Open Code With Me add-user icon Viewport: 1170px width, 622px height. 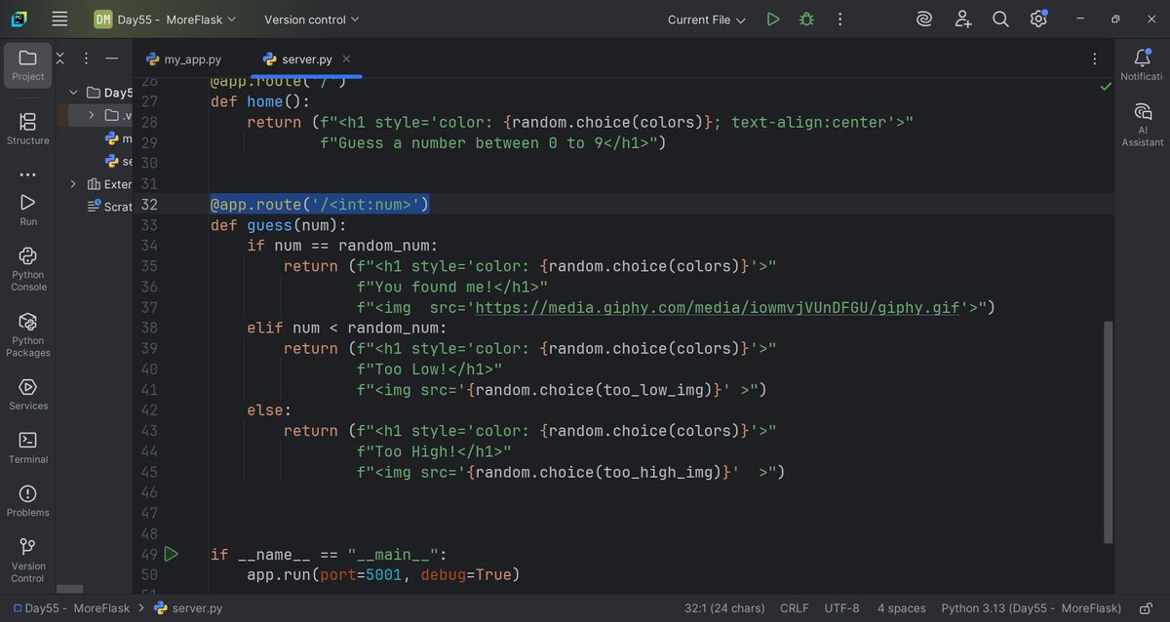[x=963, y=19]
